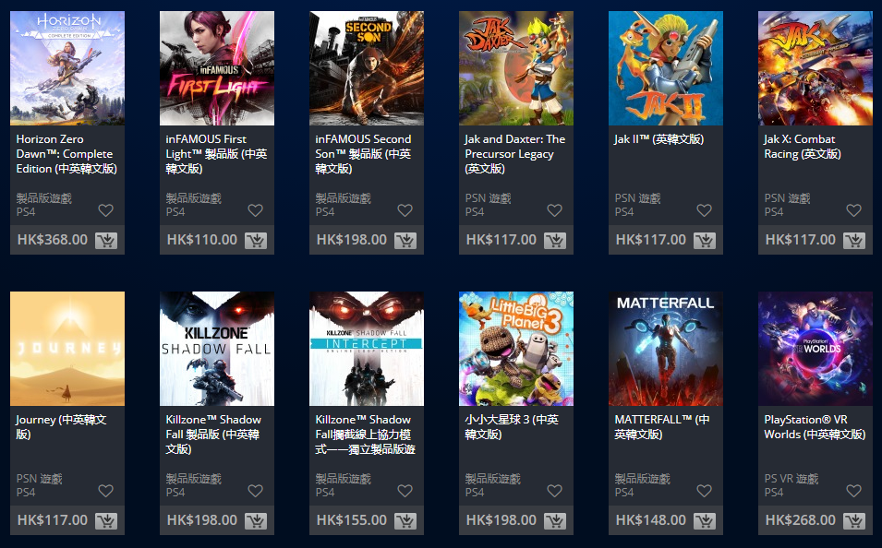The height and width of the screenshot is (548, 882).
Task: Open the Horizon Zero Dawn cover thumbnail
Action: 67,68
